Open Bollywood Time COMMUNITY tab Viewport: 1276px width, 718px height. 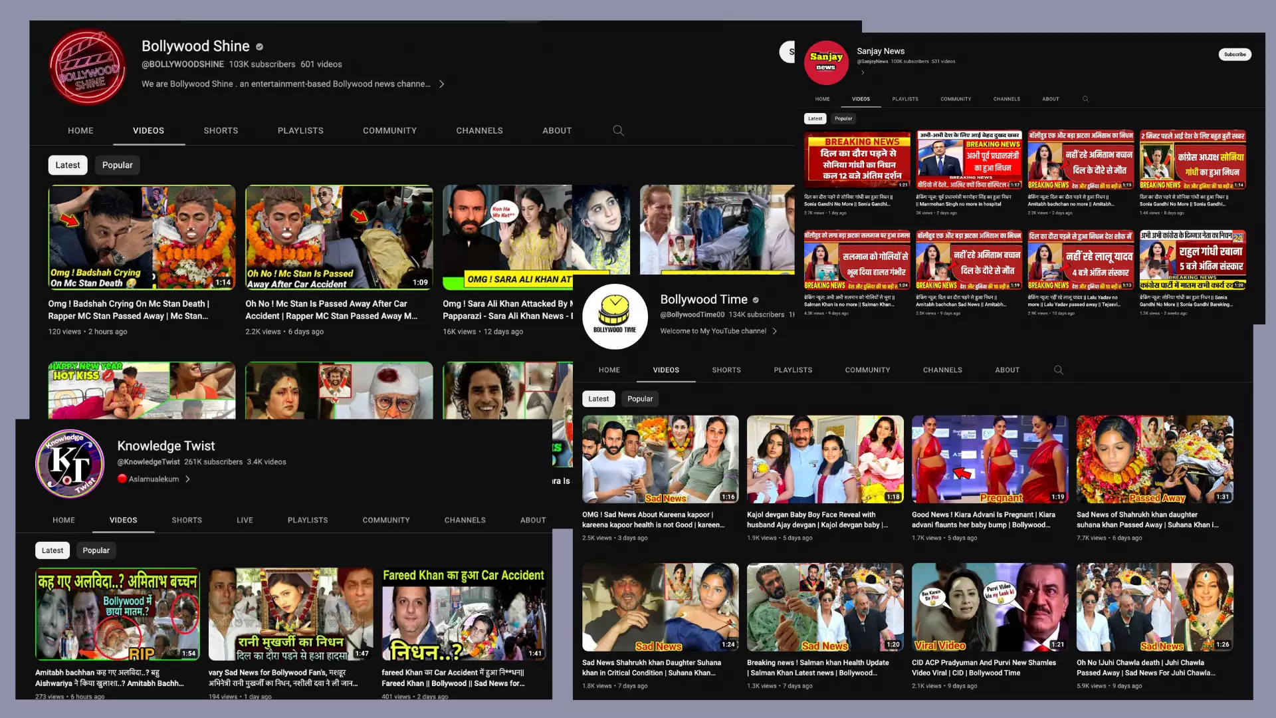[x=867, y=370]
